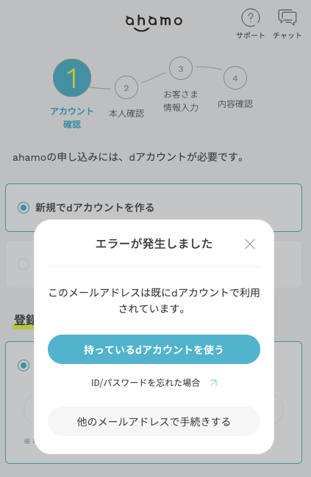Click 持っているdアカウントを使う button
Image resolution: width=311 pixels, height=477 pixels.
tap(154, 349)
